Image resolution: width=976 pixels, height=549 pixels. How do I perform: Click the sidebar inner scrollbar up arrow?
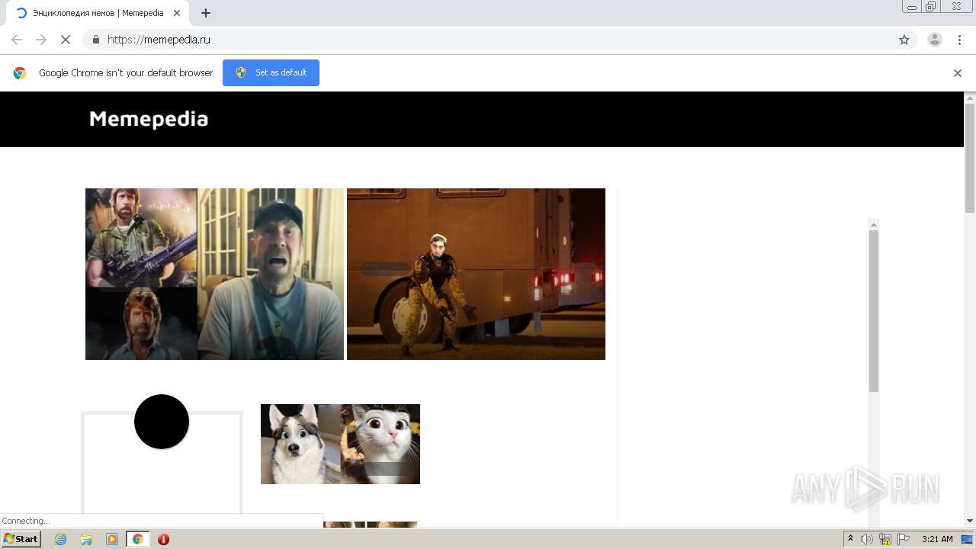pyautogui.click(x=874, y=224)
